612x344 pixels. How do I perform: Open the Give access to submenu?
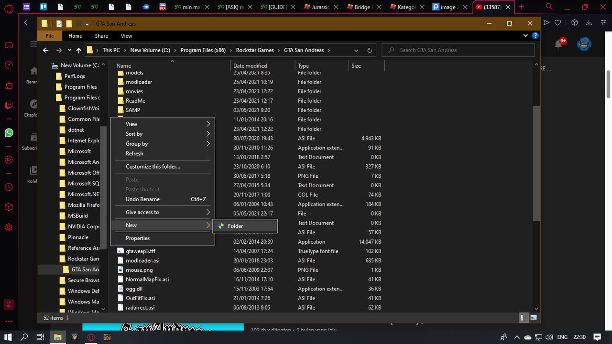163,212
